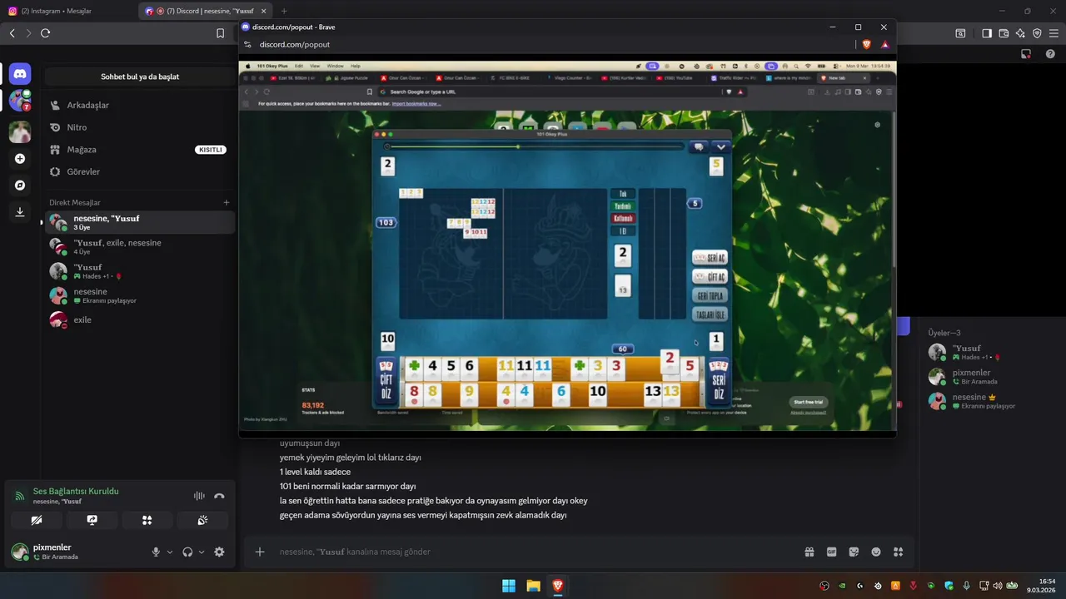Open the sticker picker
The image size is (1066, 599).
pyautogui.click(x=854, y=552)
